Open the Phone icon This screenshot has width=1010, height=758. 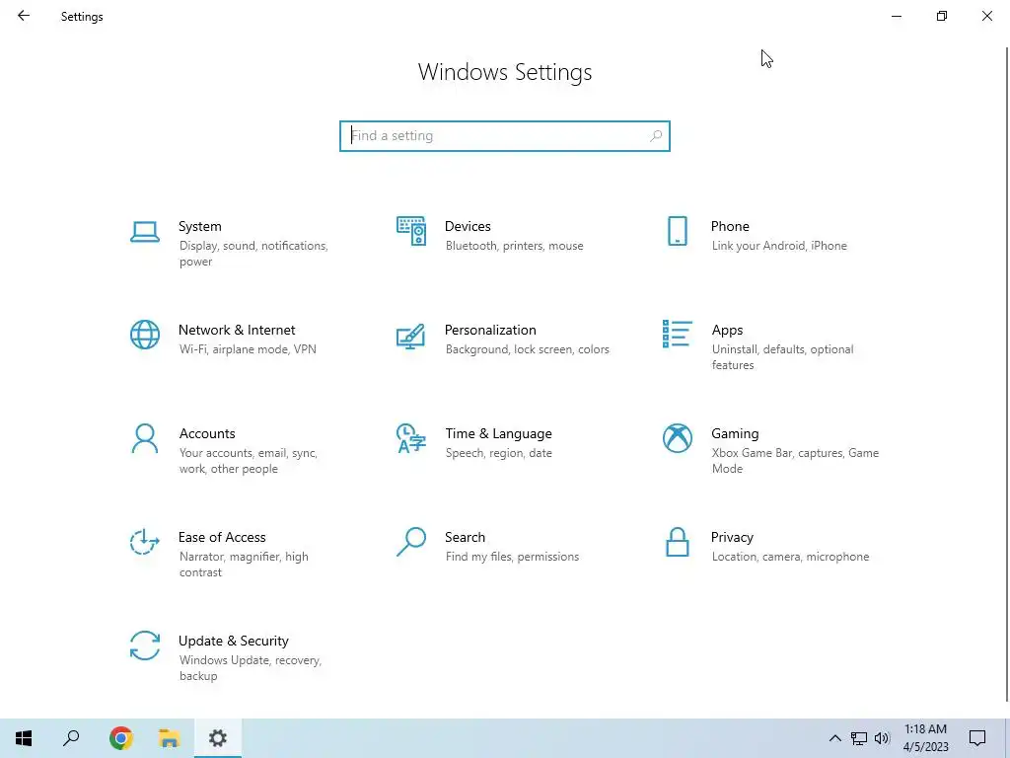(677, 231)
